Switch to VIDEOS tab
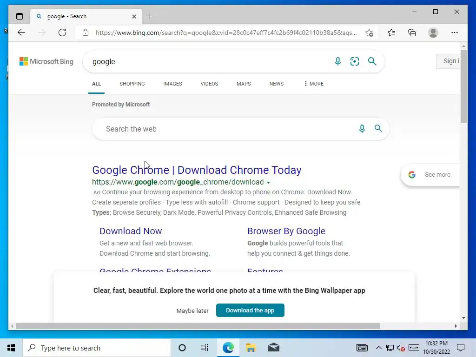Screen dimensions: 476x357 pyautogui.click(x=209, y=84)
